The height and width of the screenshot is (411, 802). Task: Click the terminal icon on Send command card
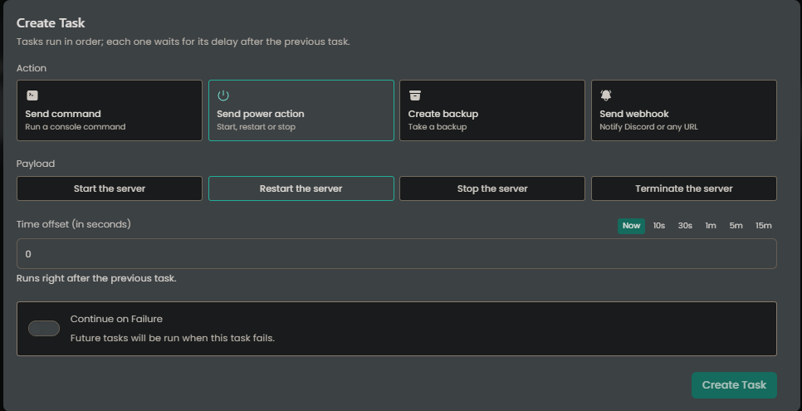32,95
